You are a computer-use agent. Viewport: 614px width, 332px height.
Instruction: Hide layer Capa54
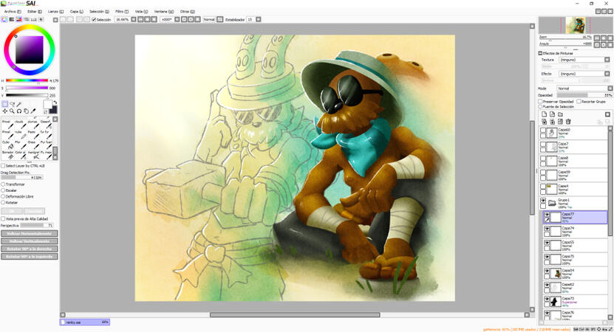pyautogui.click(x=547, y=271)
